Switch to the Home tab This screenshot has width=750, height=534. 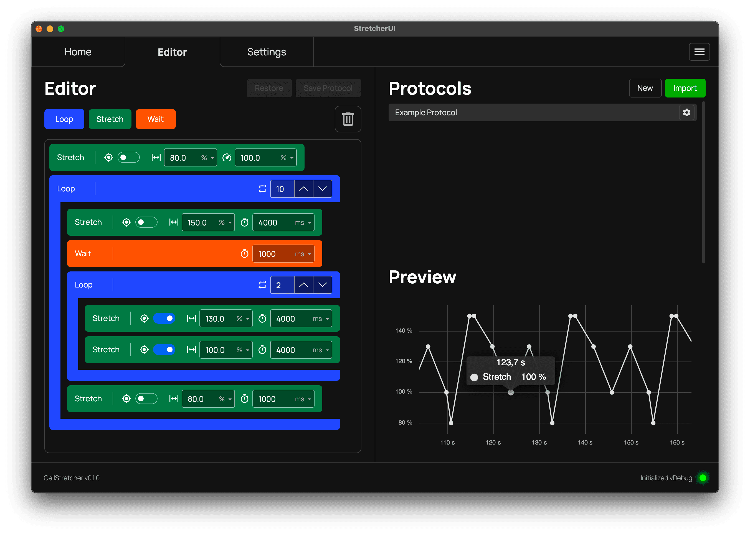(x=78, y=52)
